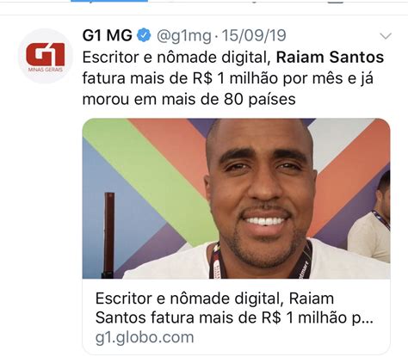Follow the g1.globo.com link
Image resolution: width=408 pixels, height=357 pixels.
point(145,337)
